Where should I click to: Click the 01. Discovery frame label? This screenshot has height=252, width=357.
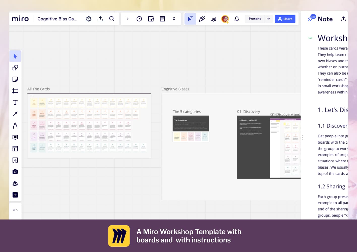click(x=249, y=112)
